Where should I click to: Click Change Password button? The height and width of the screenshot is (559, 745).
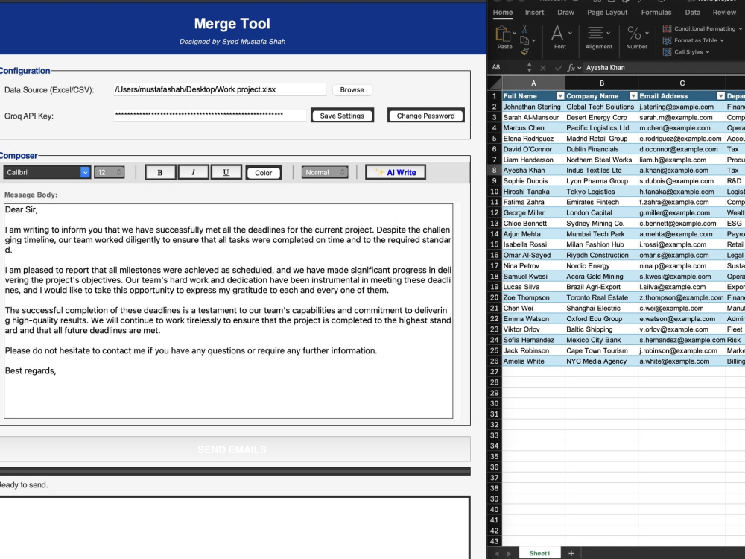425,116
